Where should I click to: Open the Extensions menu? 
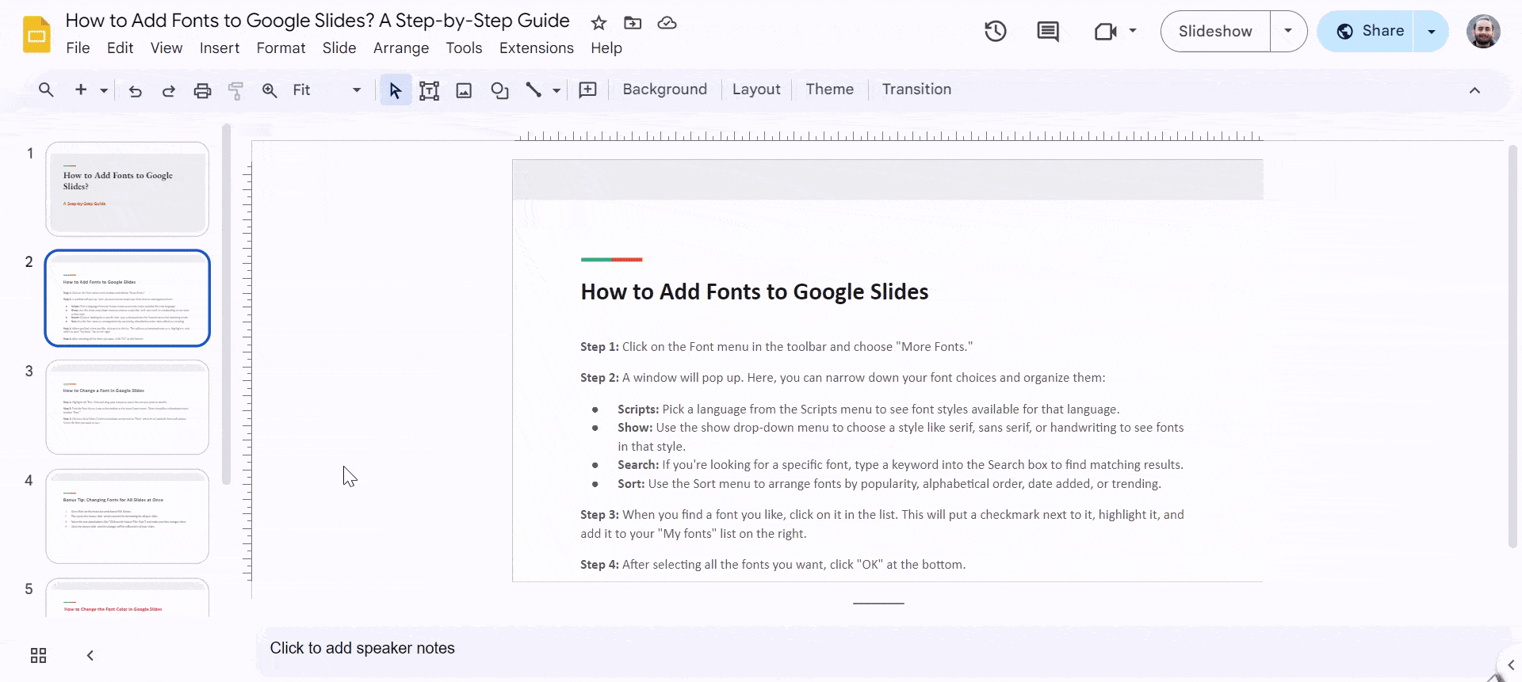pyautogui.click(x=536, y=48)
